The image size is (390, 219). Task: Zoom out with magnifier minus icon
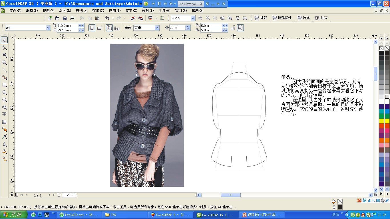208,18
